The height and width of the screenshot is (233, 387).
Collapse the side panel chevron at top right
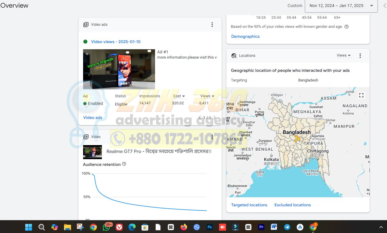[x=385, y=6]
